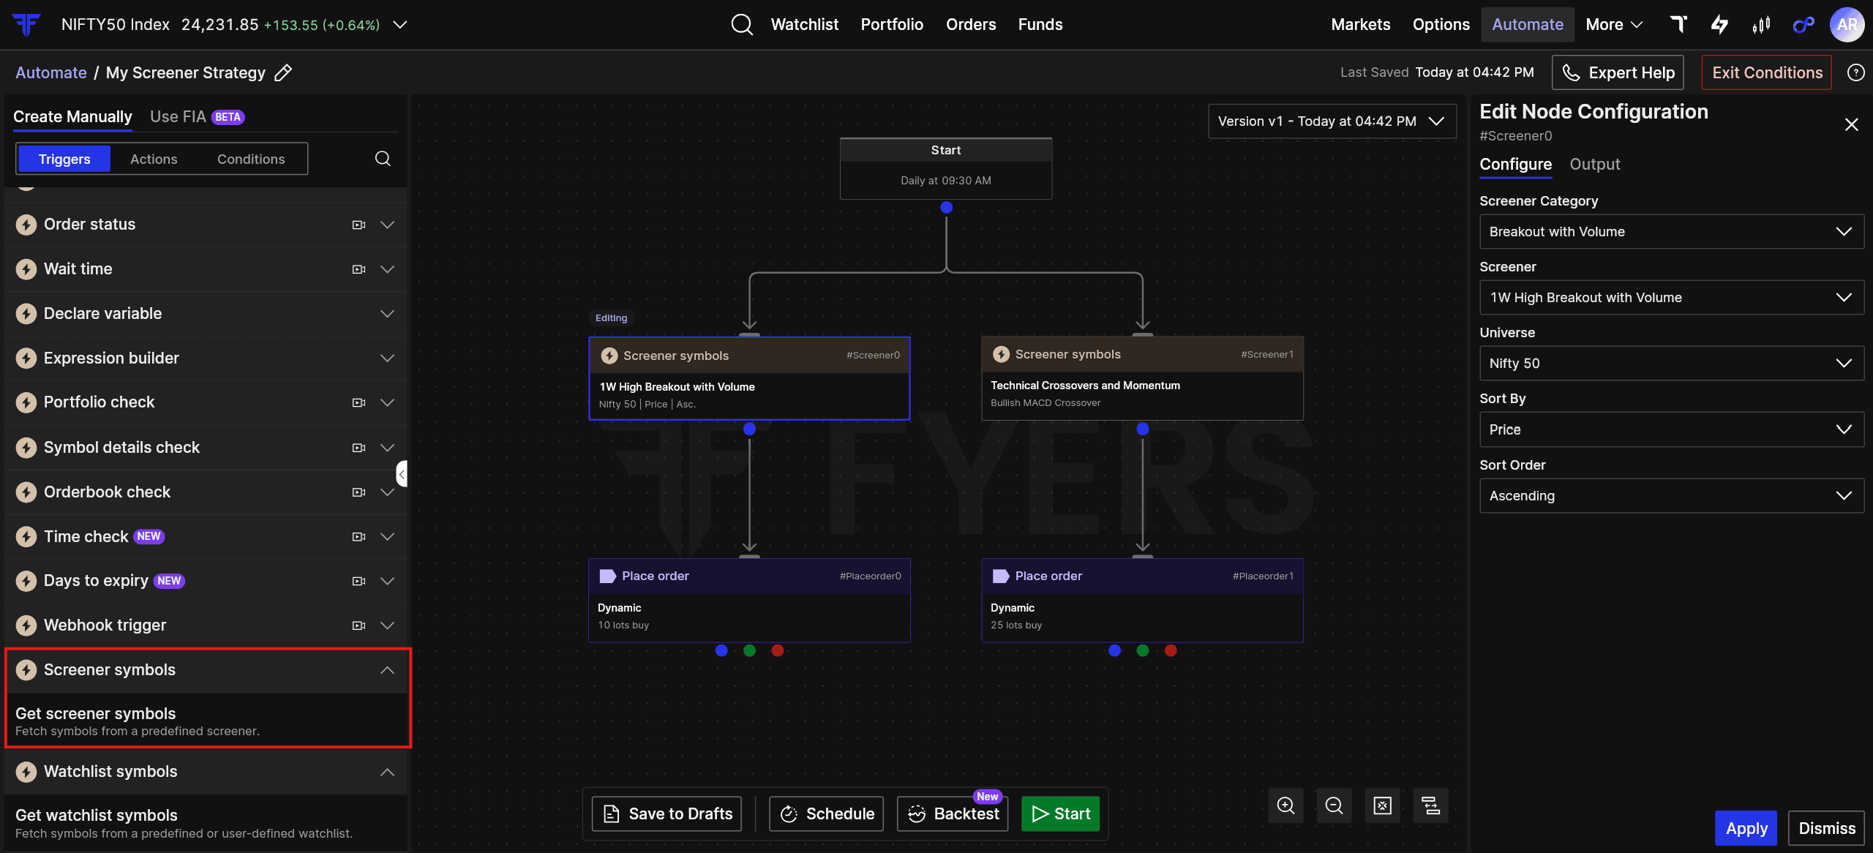
Task: Collapse the left sidebar panel handle
Action: (402, 474)
